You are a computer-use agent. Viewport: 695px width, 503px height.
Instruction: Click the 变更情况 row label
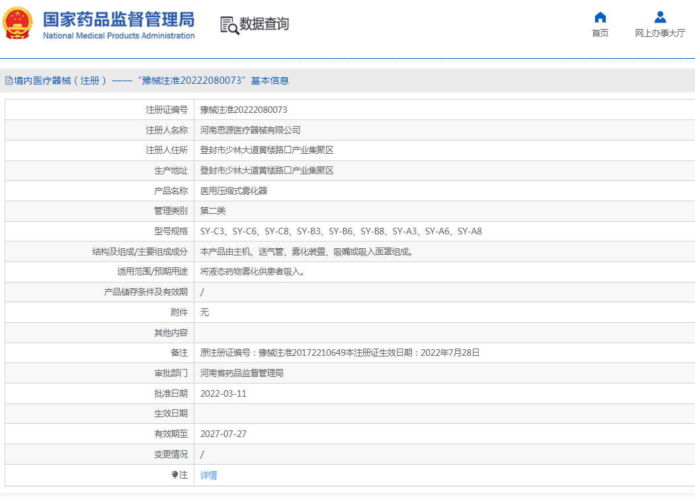coord(171,454)
